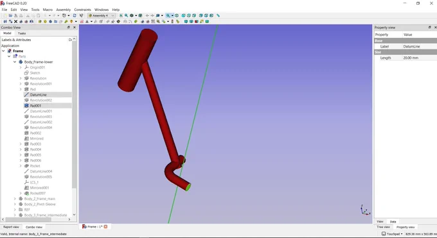The height and width of the screenshot is (238, 437).
Task: Click the Fit selection magnifier icon
Action: tap(126, 15)
